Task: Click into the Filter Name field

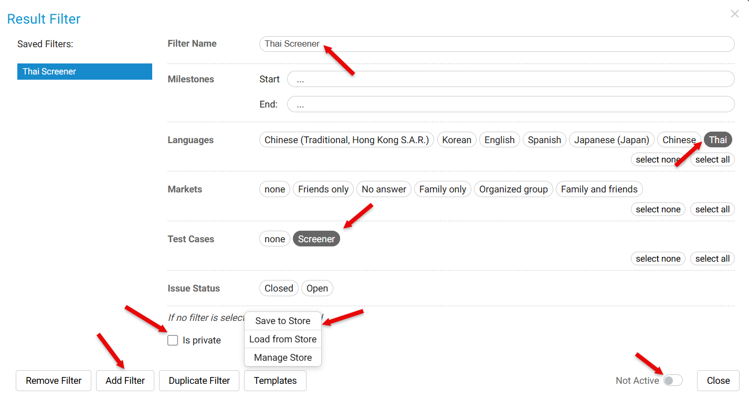Action: pyautogui.click(x=497, y=44)
